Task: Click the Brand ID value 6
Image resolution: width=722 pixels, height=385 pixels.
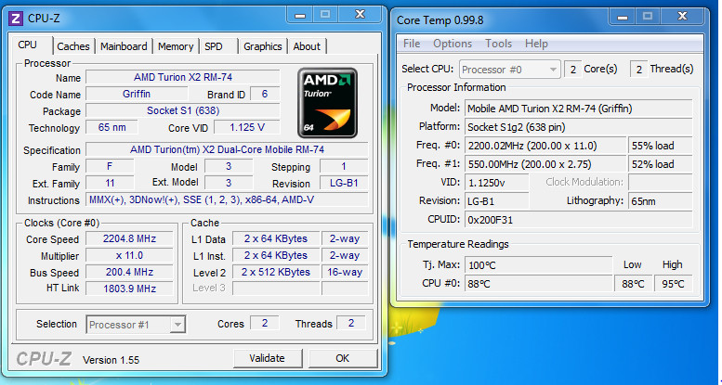Action: click(265, 94)
